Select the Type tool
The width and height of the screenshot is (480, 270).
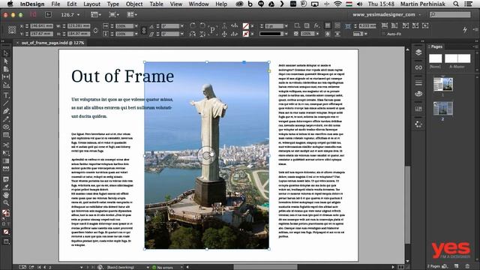pyautogui.click(x=6, y=95)
